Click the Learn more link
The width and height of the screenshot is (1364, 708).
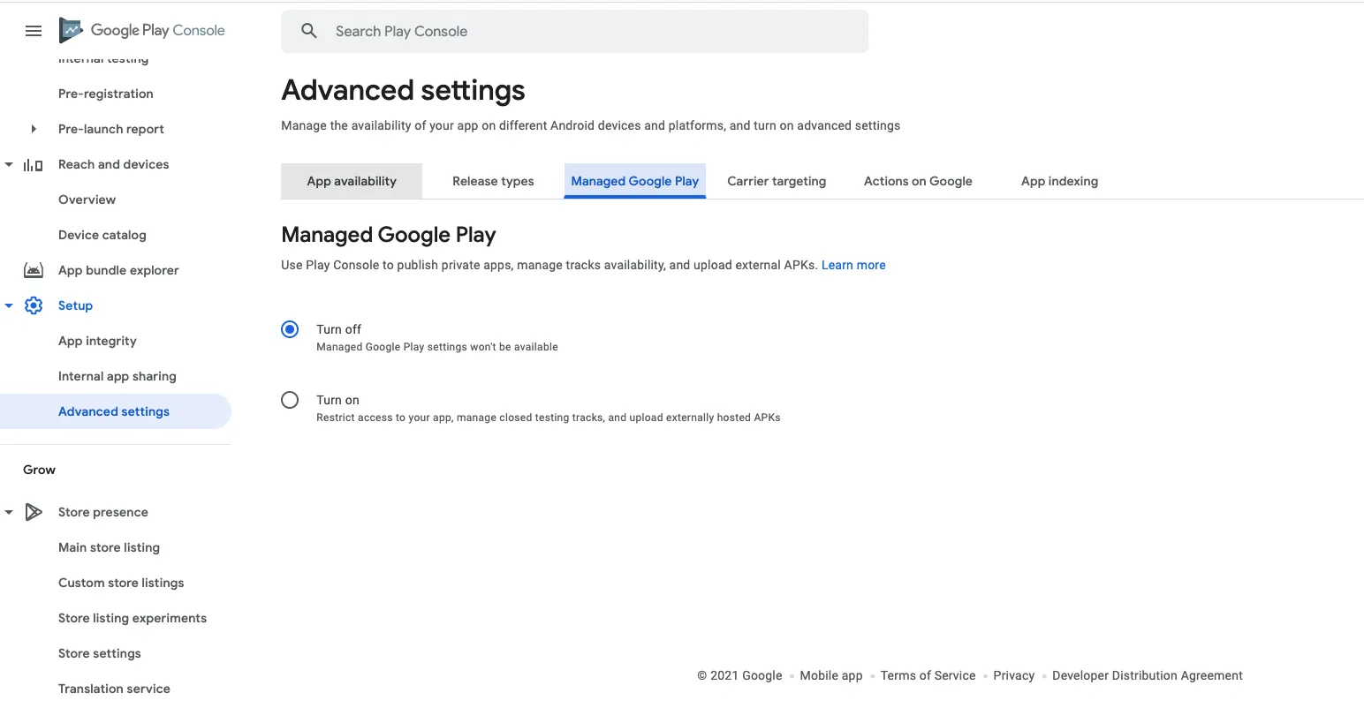[x=853, y=265]
